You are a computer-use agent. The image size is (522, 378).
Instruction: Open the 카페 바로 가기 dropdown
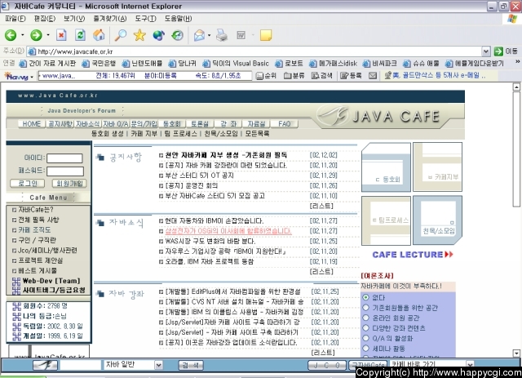[x=470, y=364]
